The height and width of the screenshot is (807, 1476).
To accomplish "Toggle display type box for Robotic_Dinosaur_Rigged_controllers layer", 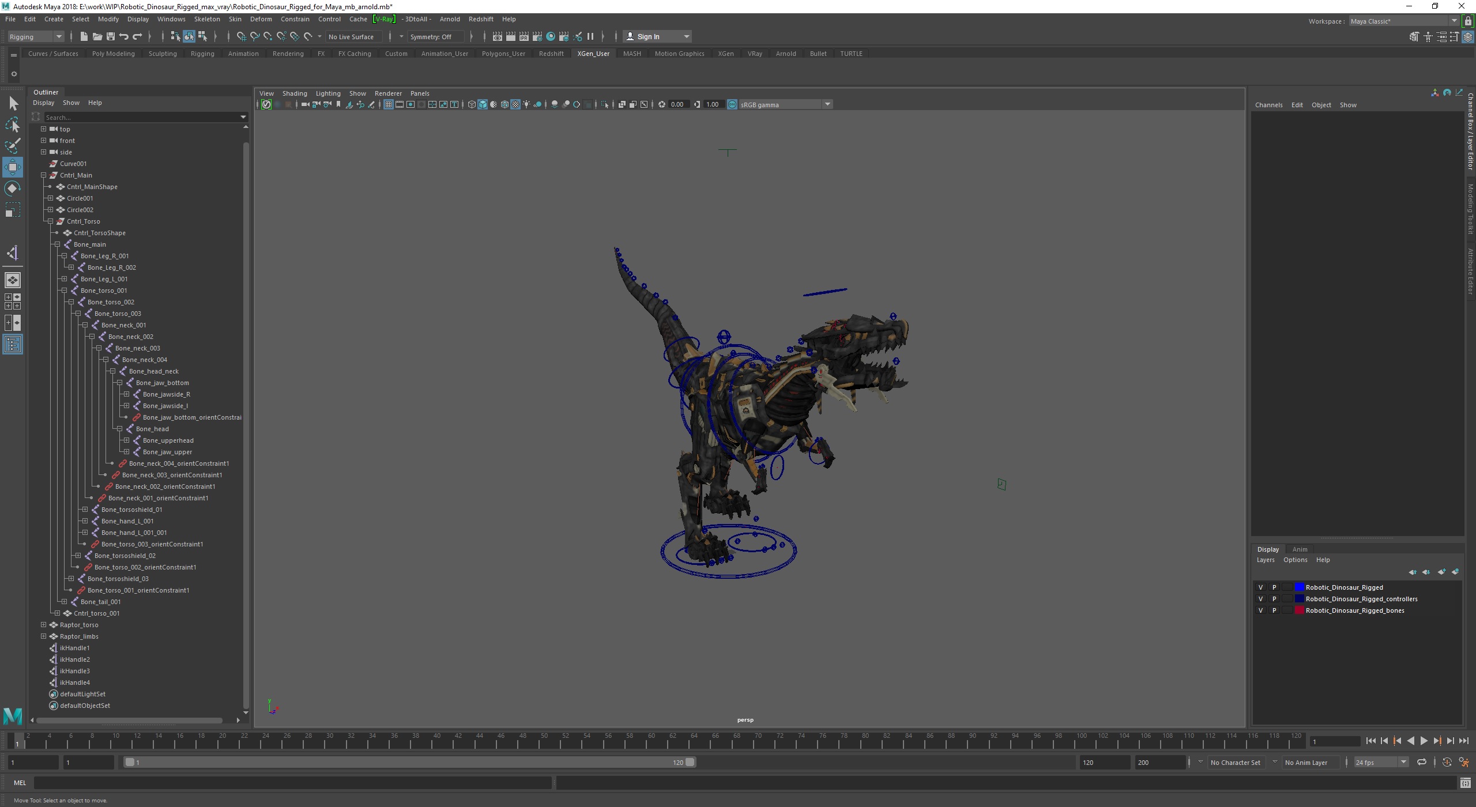I will (x=1287, y=599).
